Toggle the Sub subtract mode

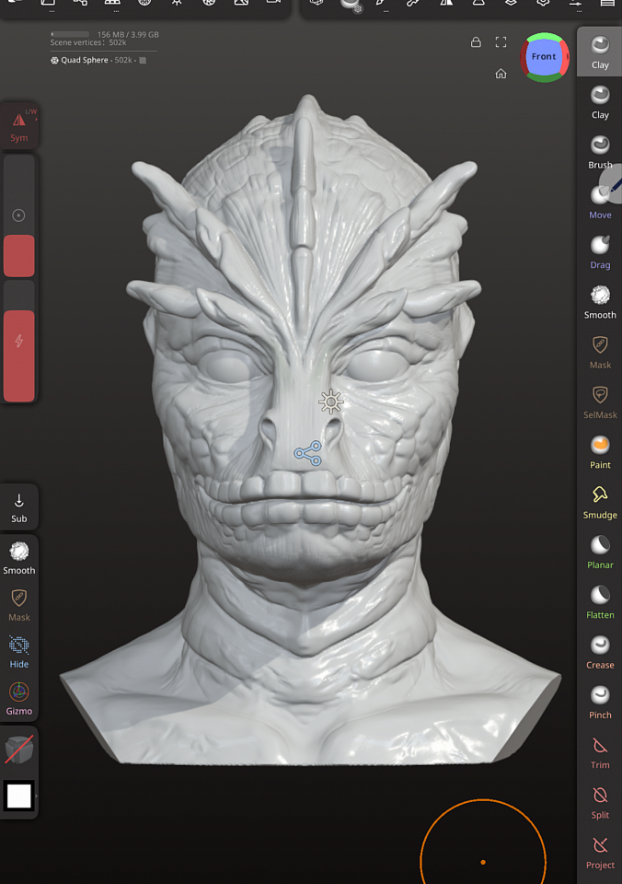click(19, 506)
